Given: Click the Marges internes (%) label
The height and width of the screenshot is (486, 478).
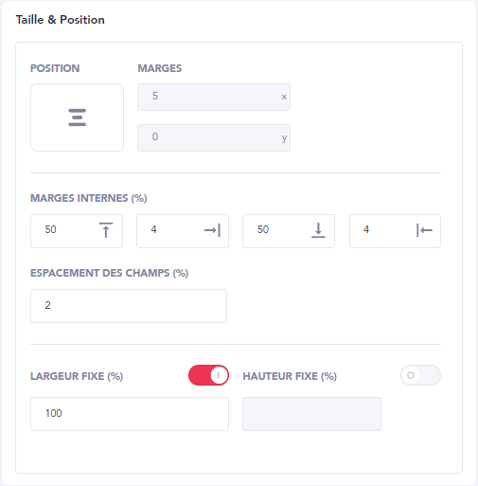Looking at the screenshot, I should (89, 198).
